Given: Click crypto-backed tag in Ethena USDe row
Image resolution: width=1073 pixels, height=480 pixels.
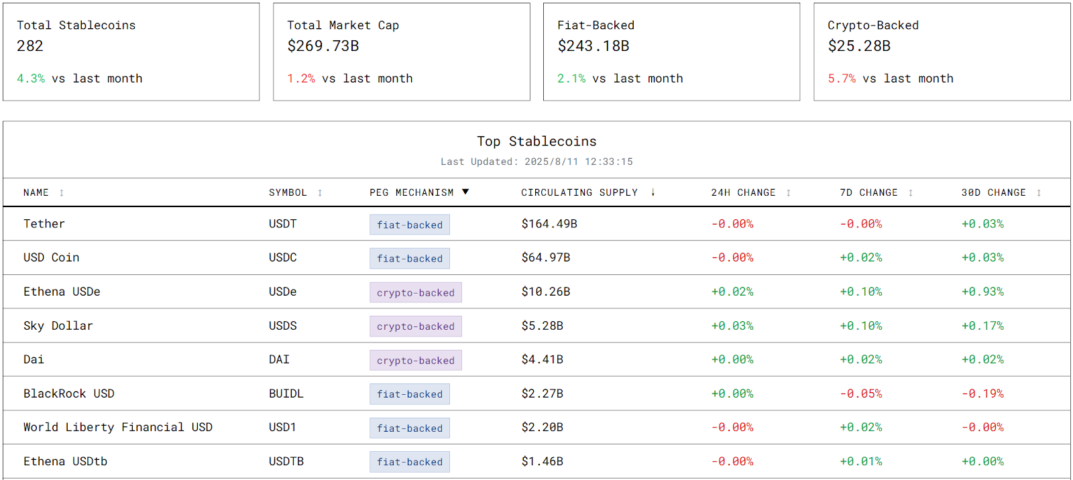Looking at the screenshot, I should [x=415, y=292].
